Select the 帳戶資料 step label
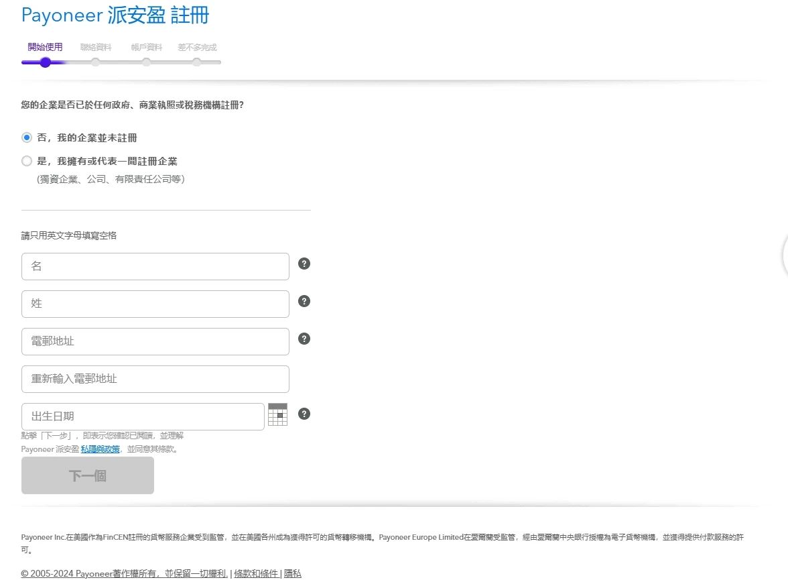 coord(145,47)
